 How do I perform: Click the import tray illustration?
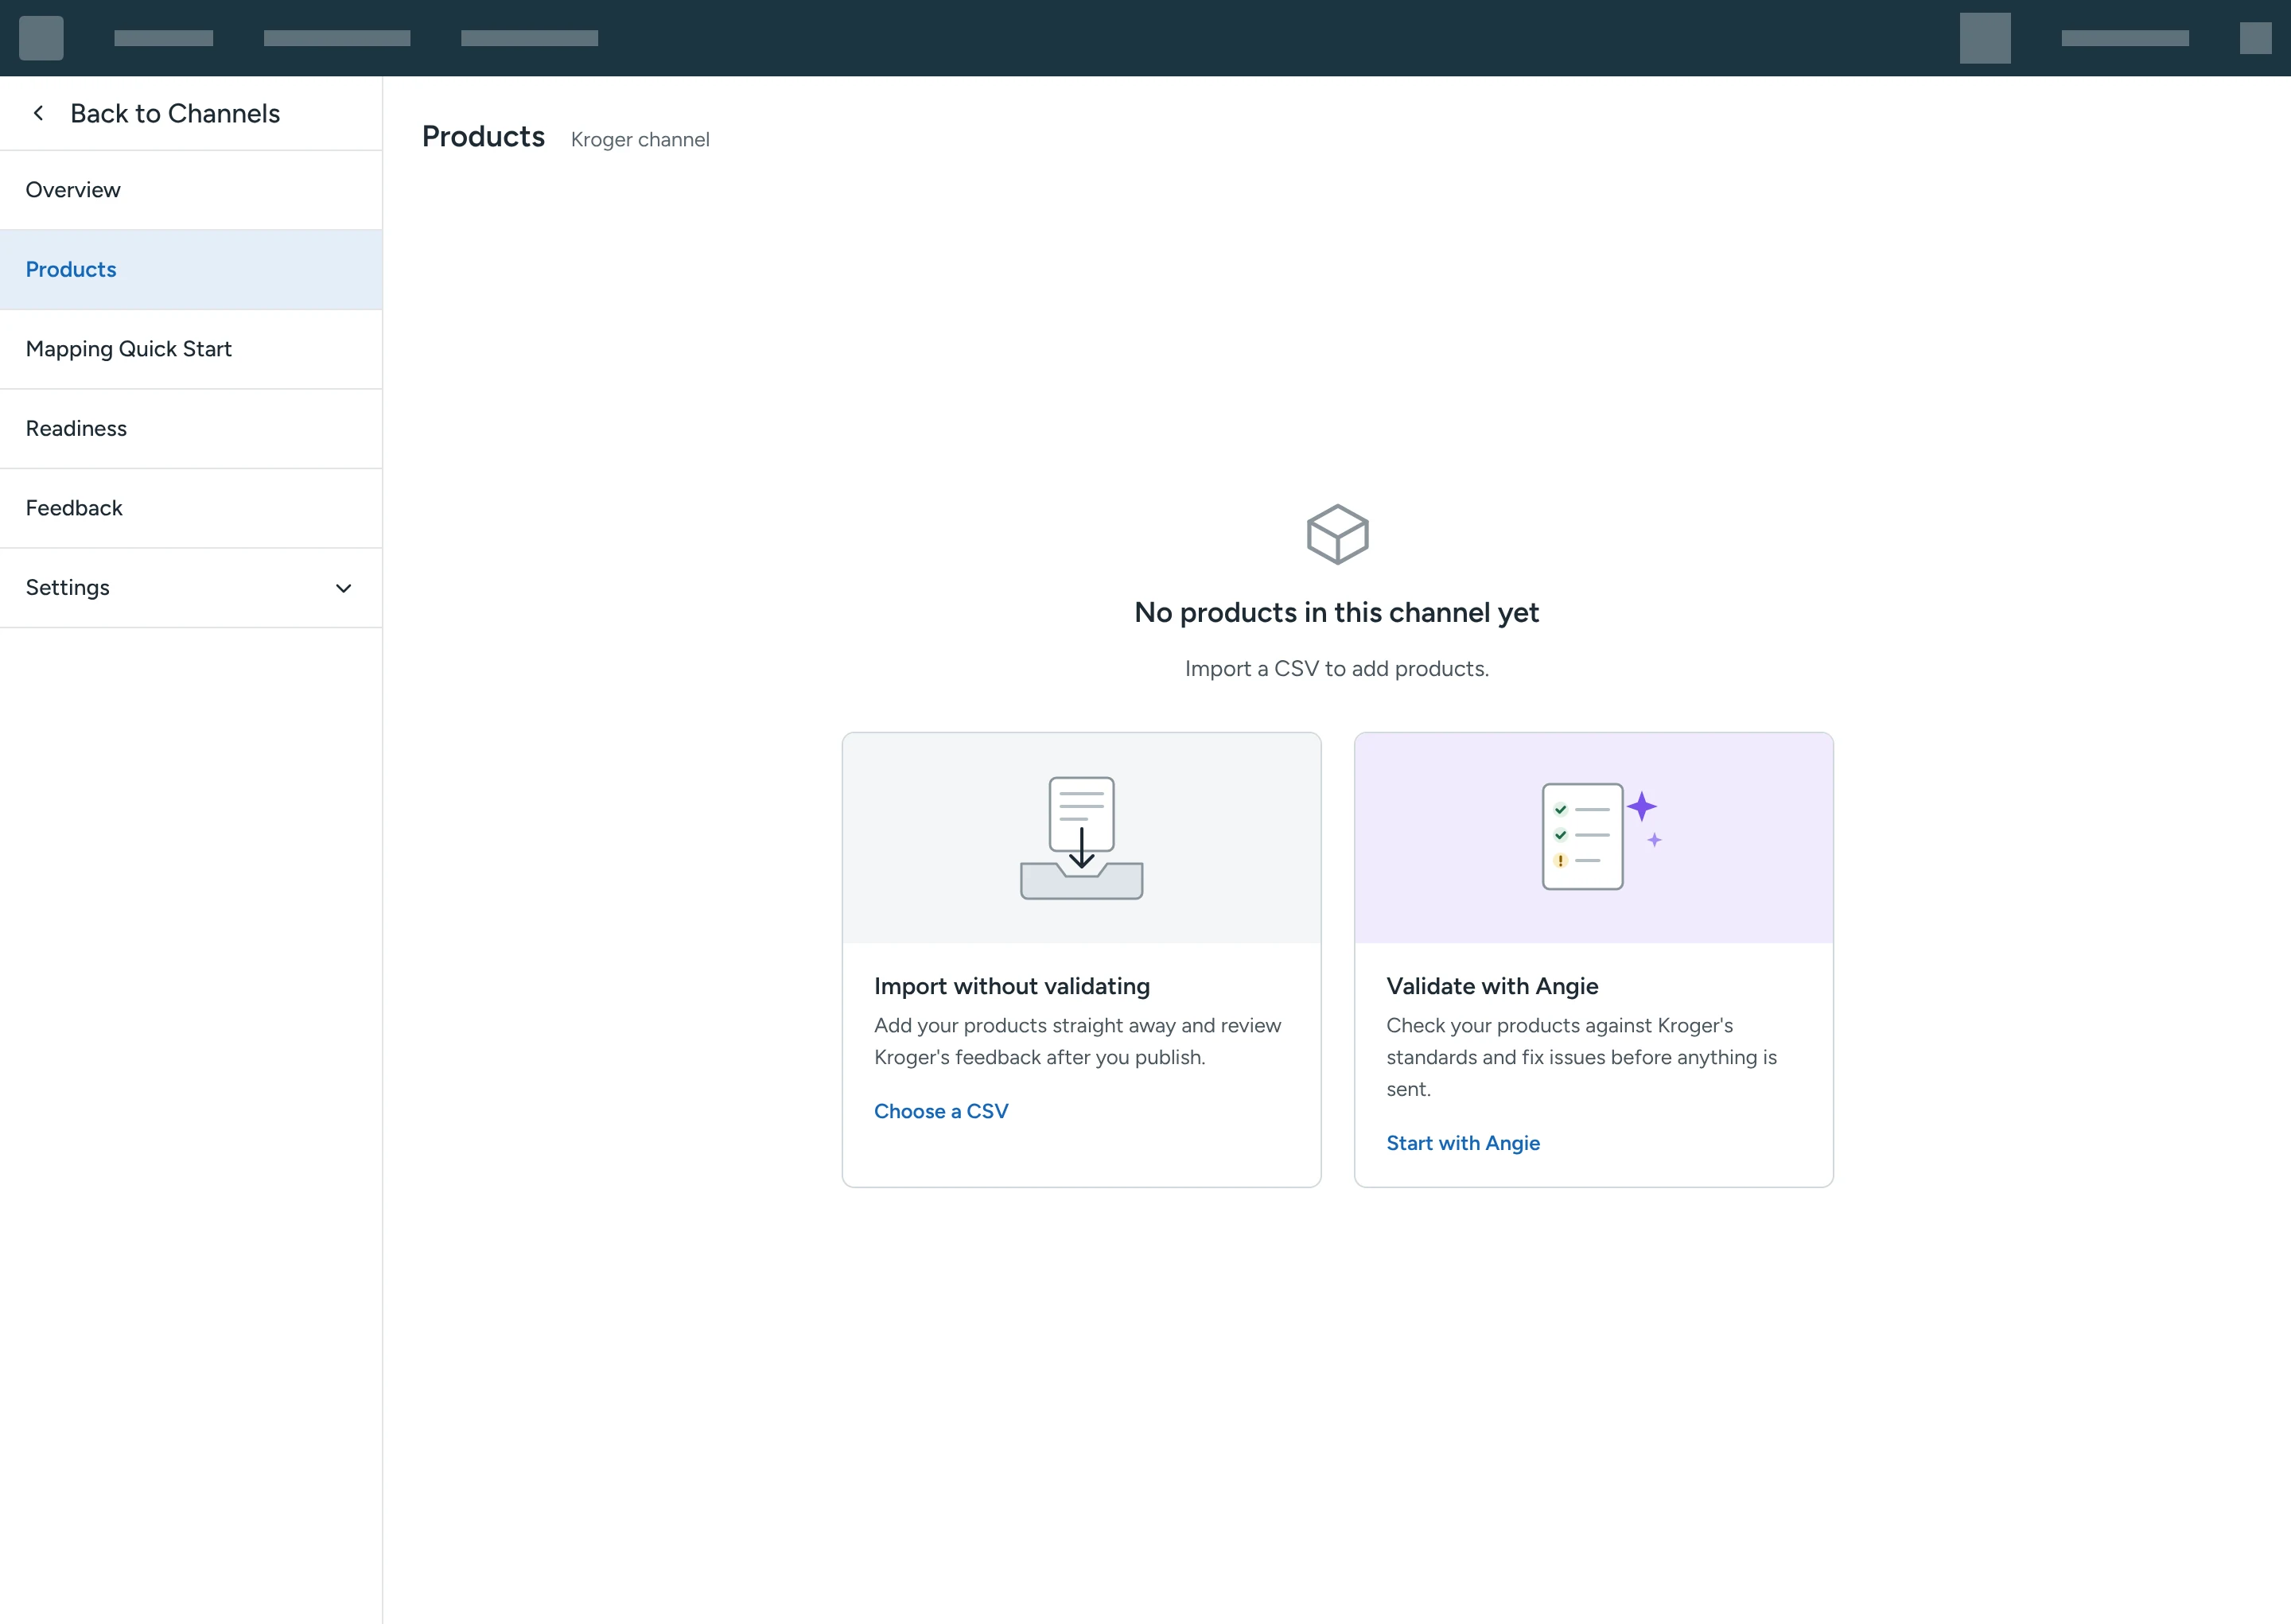[x=1081, y=838]
